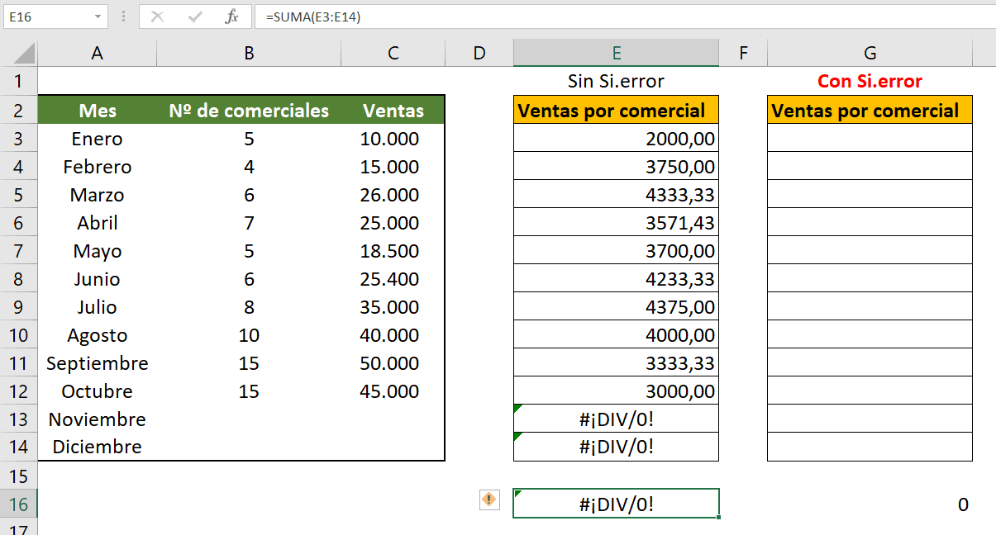Click inside the Name Box showing E16
Image resolution: width=996 pixels, height=535 pixels.
[48, 17]
